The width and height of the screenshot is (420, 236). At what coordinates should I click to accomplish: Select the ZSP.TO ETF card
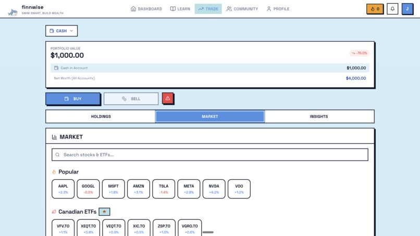click(164, 228)
